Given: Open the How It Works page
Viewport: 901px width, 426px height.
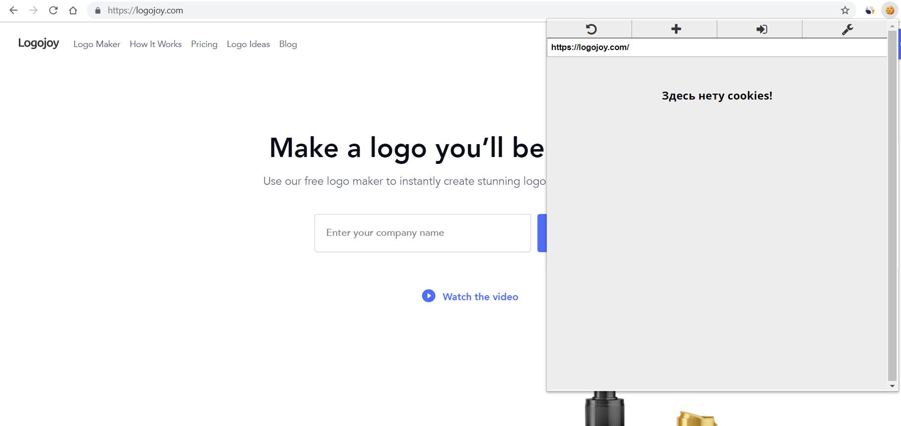Looking at the screenshot, I should tap(156, 44).
